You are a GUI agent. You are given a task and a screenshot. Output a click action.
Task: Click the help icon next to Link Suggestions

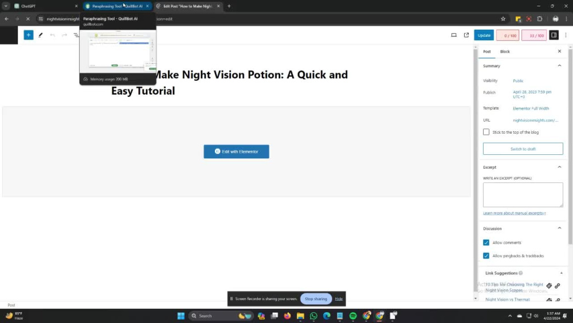point(521,273)
